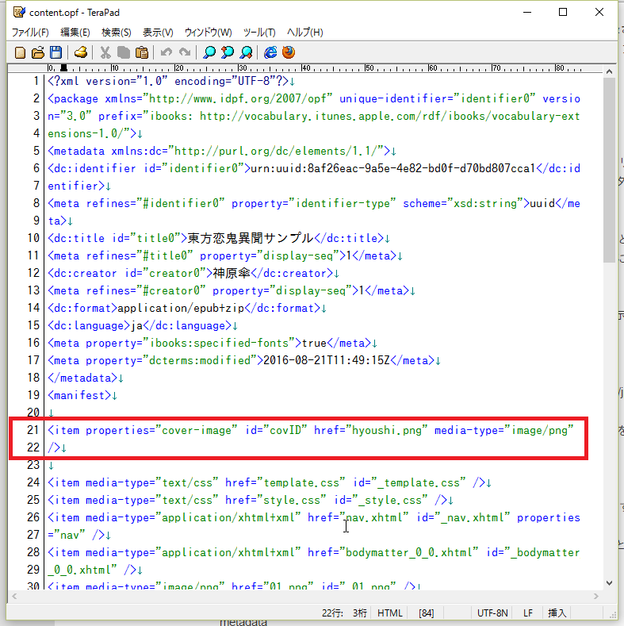Click the vertical scrollbar up arrow
Screen dimensions: 624x626
pyautogui.click(x=609, y=72)
